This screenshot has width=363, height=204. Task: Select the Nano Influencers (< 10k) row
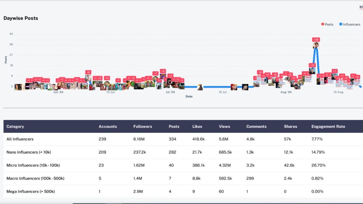pos(183,152)
